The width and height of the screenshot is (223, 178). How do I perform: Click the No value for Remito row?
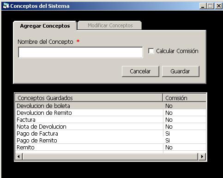(169, 147)
